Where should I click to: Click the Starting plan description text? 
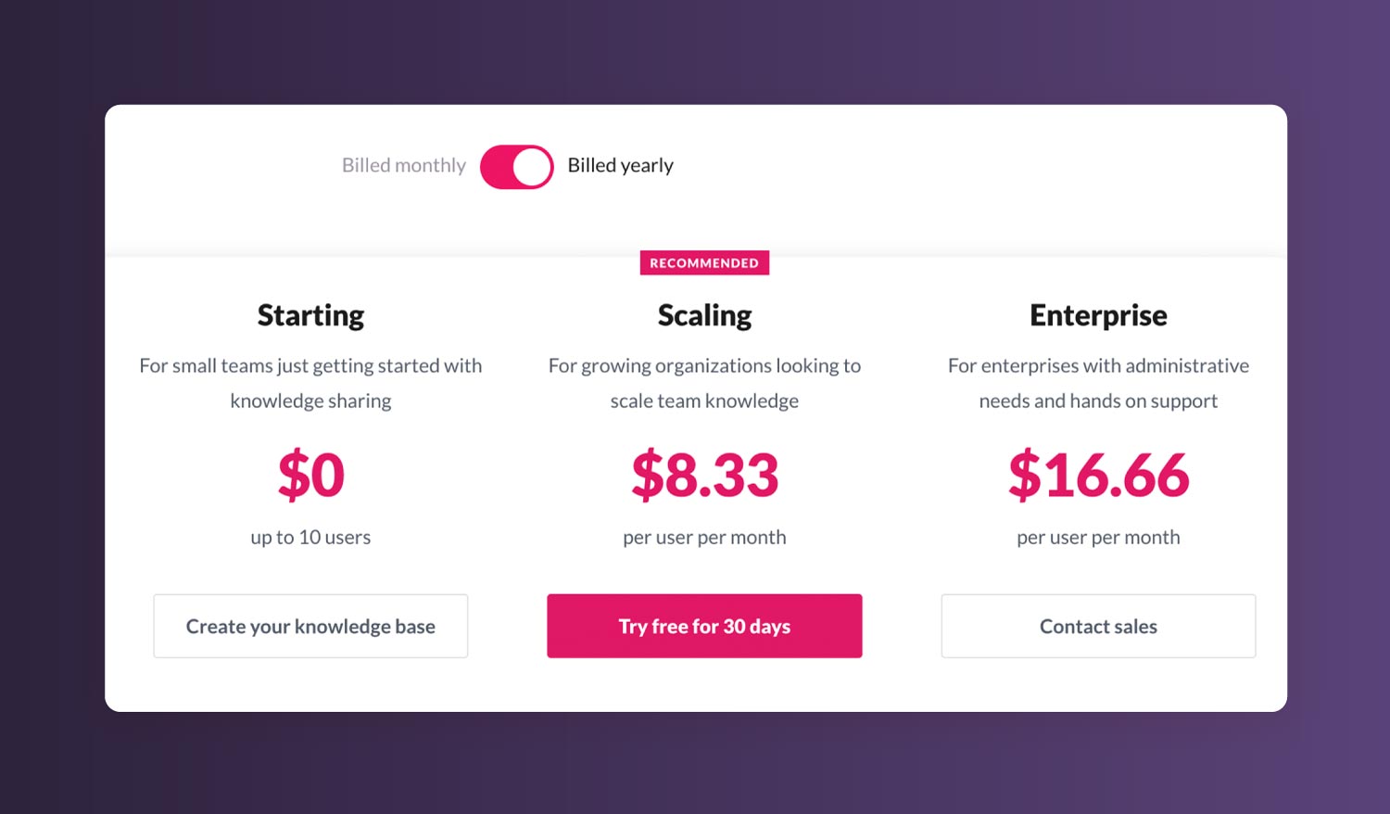pyautogui.click(x=310, y=383)
